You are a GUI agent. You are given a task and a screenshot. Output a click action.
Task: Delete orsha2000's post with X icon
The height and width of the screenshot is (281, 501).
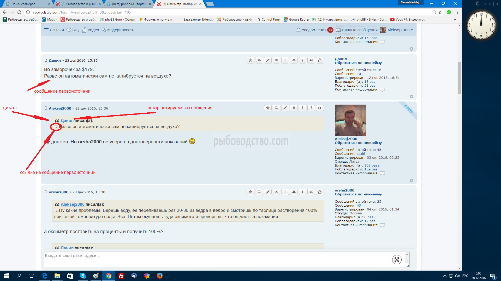276,192
